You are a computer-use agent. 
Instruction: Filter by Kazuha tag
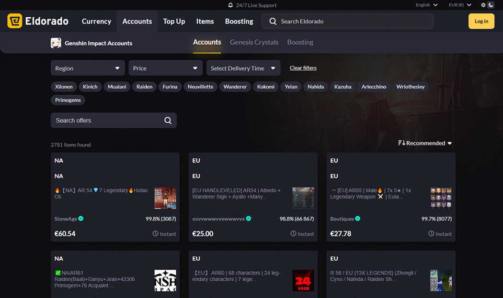[x=343, y=87]
